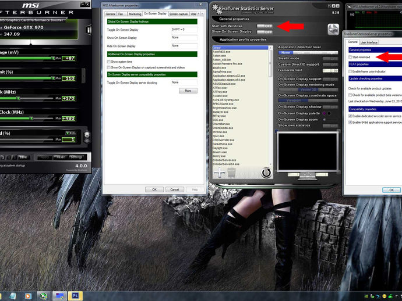Click the fan speed user-define gear icon
The image size is (402, 301).
(87, 137)
